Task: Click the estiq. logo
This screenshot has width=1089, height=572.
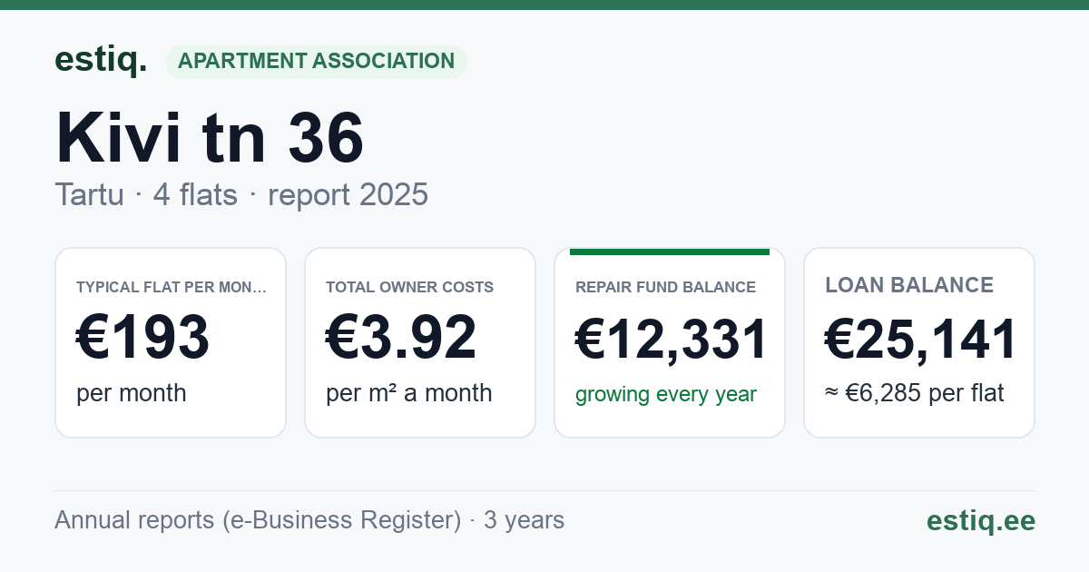Action: [x=101, y=61]
